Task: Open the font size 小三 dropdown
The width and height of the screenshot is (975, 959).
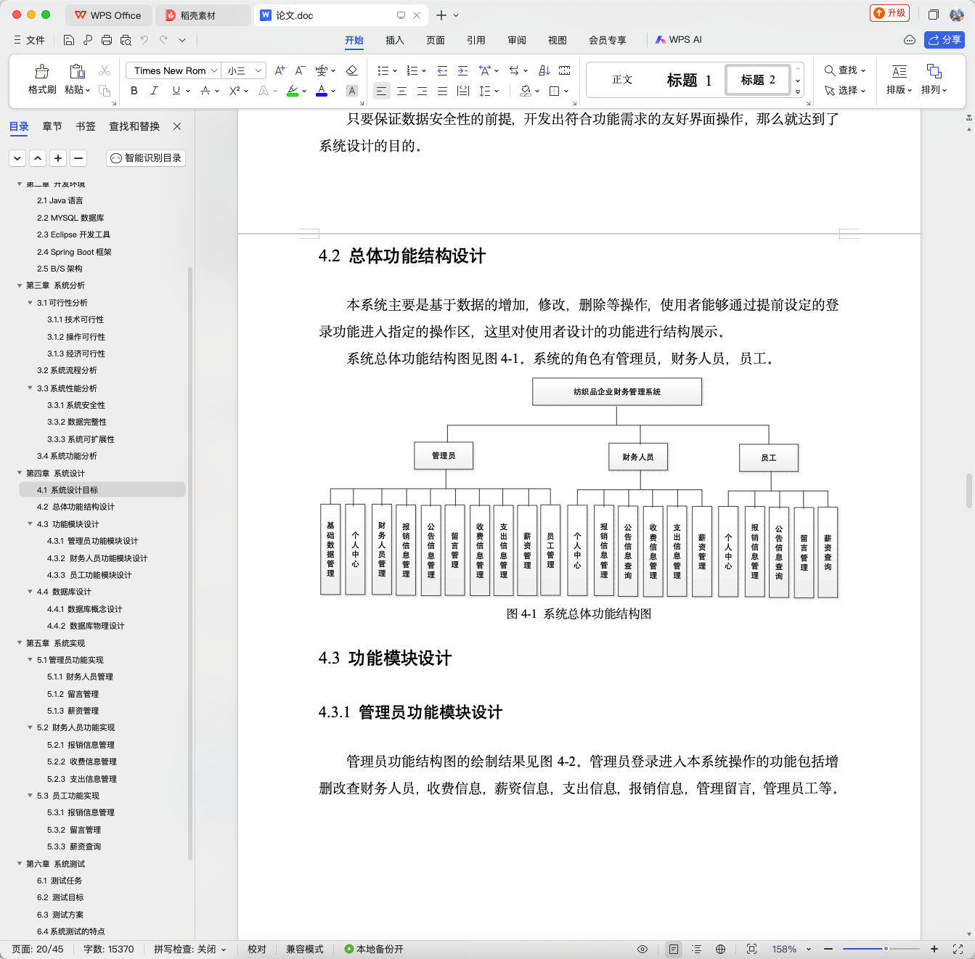Action: pyautogui.click(x=244, y=70)
